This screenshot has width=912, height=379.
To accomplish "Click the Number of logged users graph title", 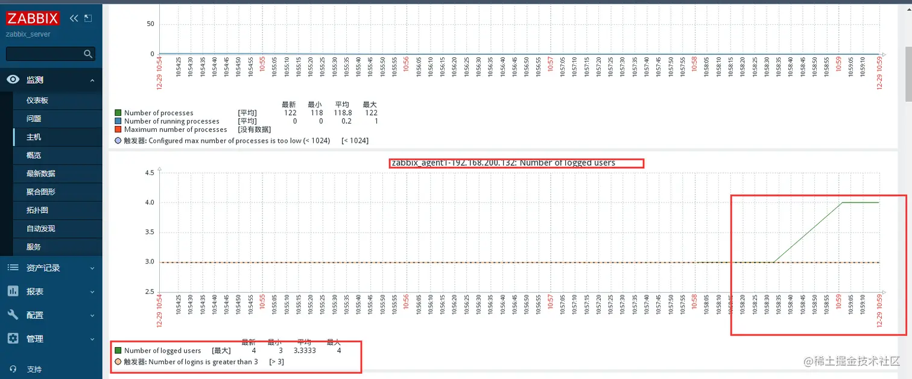I will click(504, 163).
